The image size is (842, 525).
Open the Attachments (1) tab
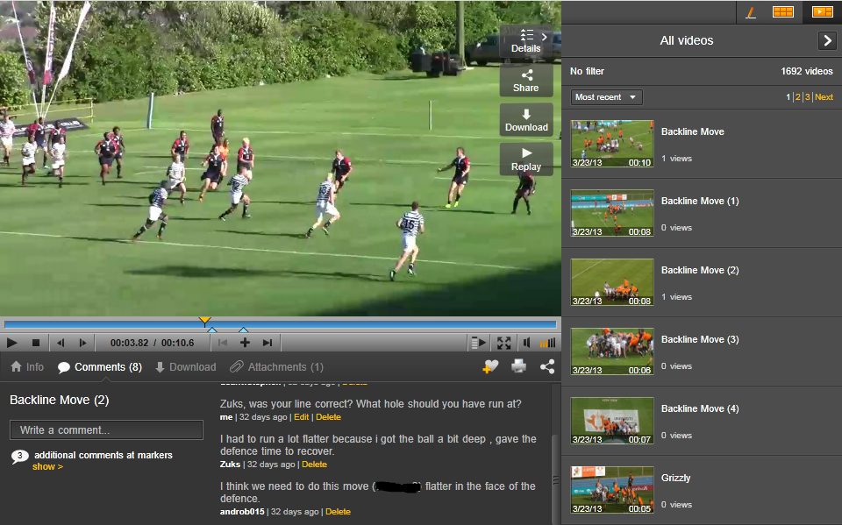pos(277,366)
